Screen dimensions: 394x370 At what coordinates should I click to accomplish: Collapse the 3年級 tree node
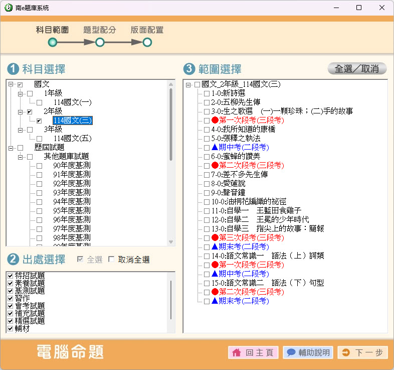click(20, 130)
